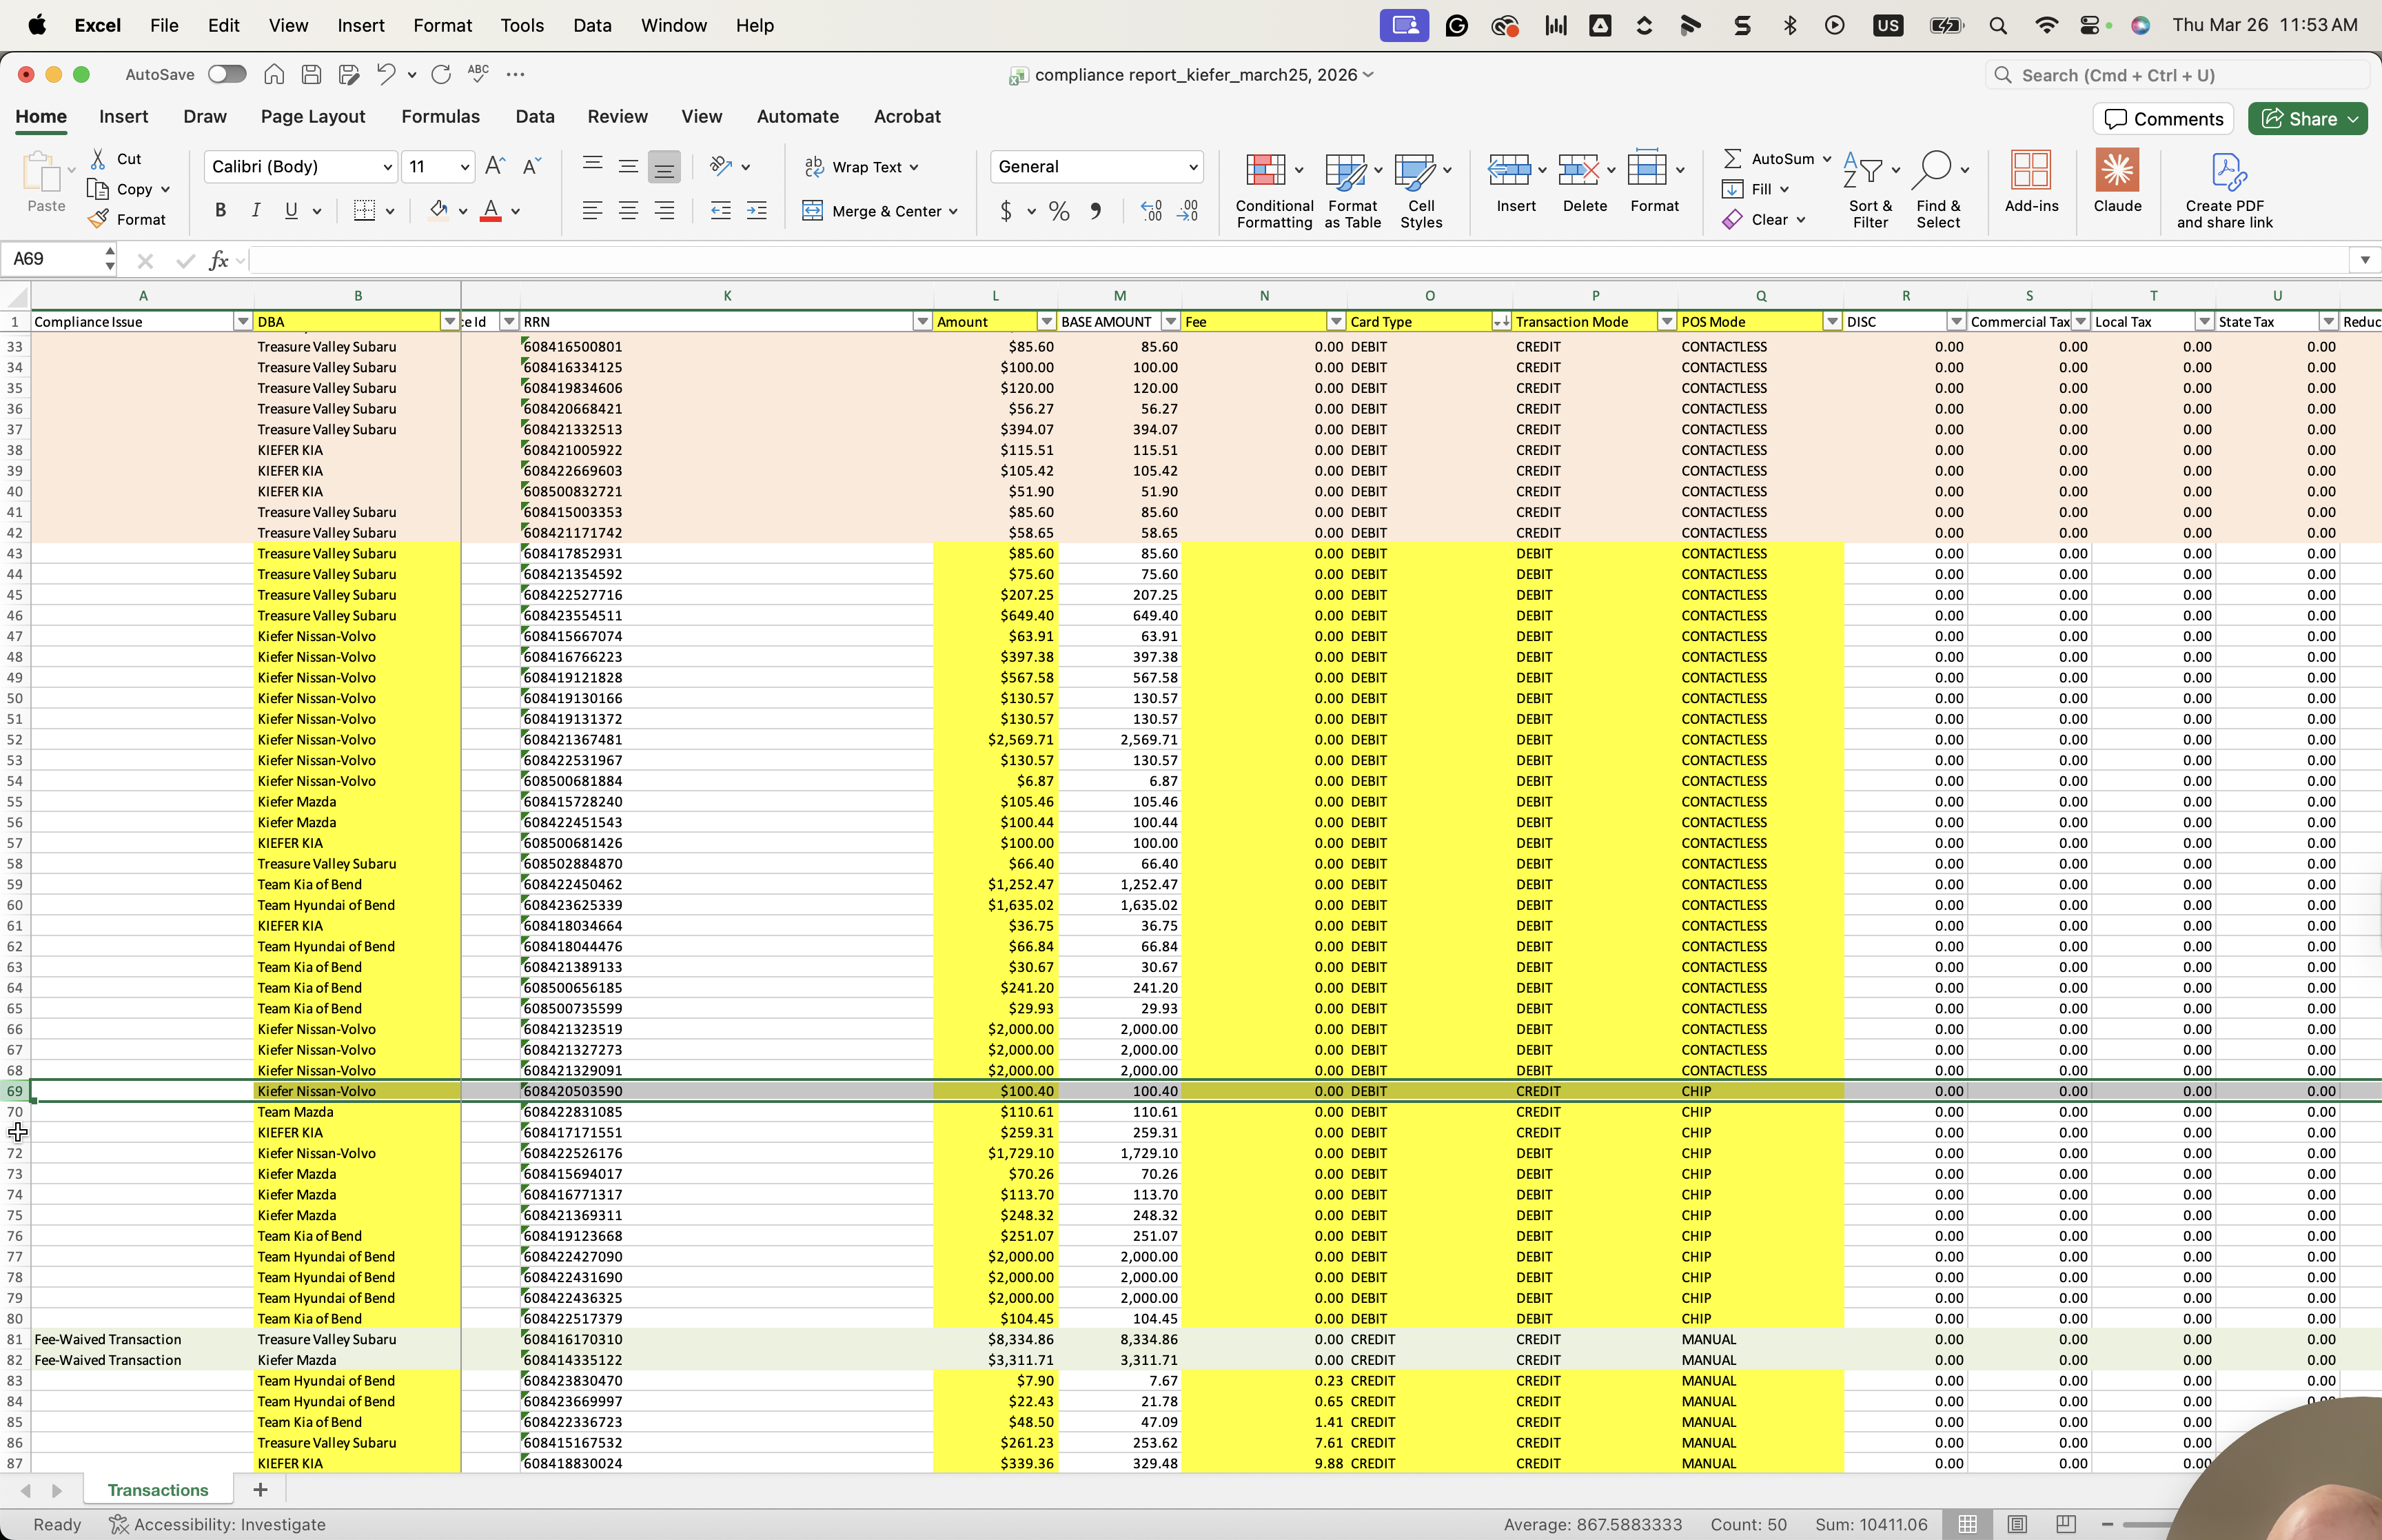Image resolution: width=2382 pixels, height=1540 pixels.
Task: Toggle the AutoSave switch
Action: (x=227, y=74)
